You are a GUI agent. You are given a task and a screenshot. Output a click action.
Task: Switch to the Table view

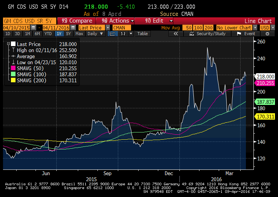(142, 34)
